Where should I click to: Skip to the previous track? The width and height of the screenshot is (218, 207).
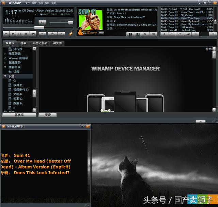pyautogui.click(x=6, y=34)
